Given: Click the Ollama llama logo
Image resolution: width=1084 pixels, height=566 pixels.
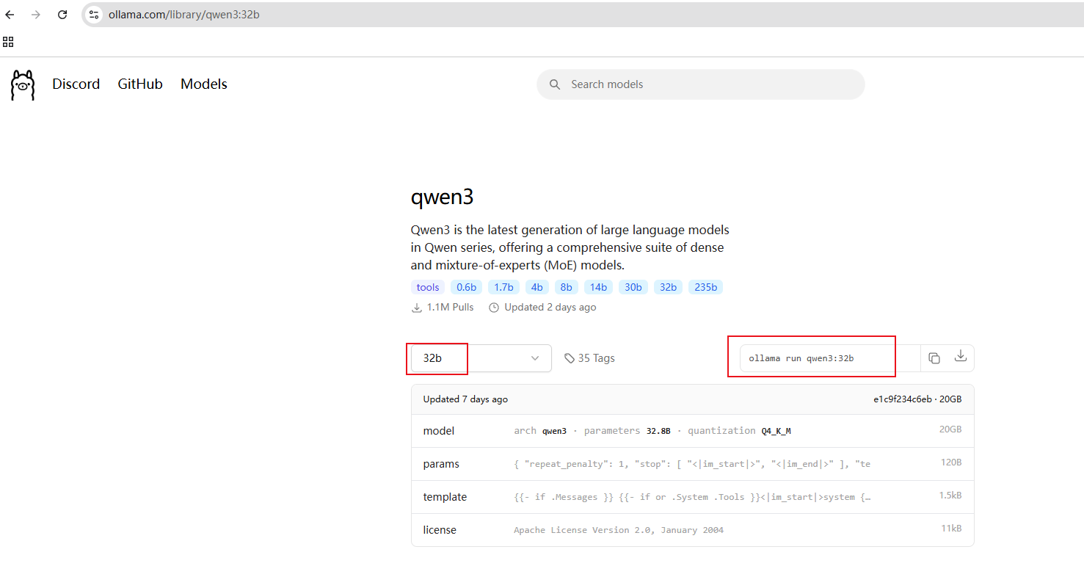Looking at the screenshot, I should 23,85.
